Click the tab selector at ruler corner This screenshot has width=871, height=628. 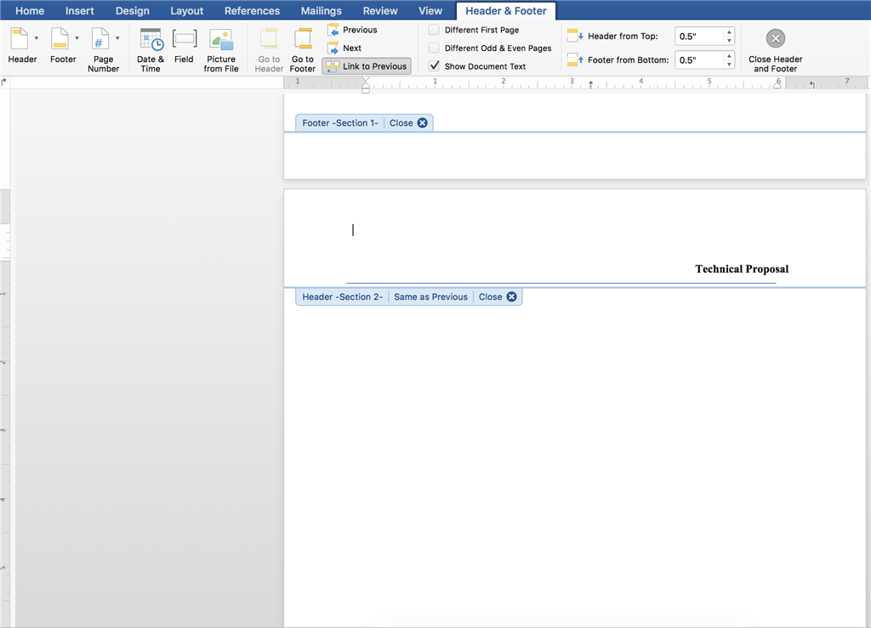(4, 82)
